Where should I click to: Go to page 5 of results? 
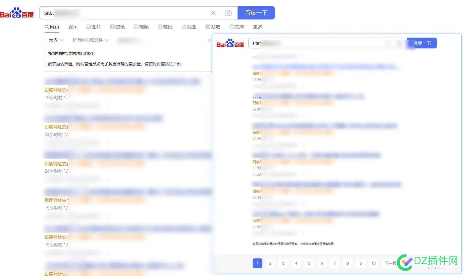pyautogui.click(x=309, y=263)
